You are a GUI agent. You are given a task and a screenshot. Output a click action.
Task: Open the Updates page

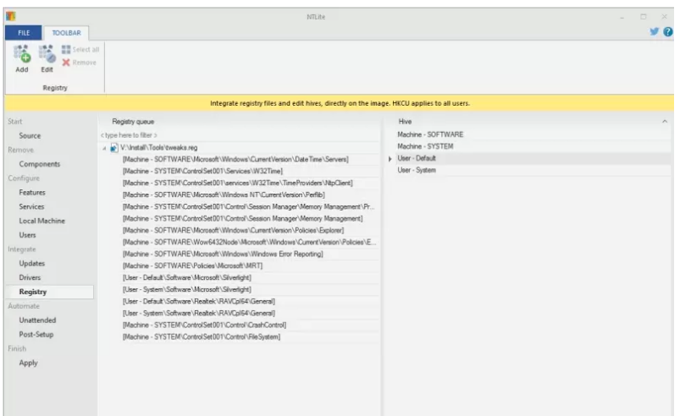tap(31, 264)
